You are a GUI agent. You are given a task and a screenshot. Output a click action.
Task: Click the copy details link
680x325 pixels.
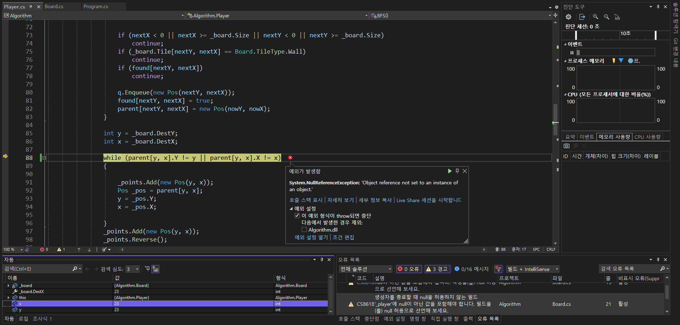(375, 200)
